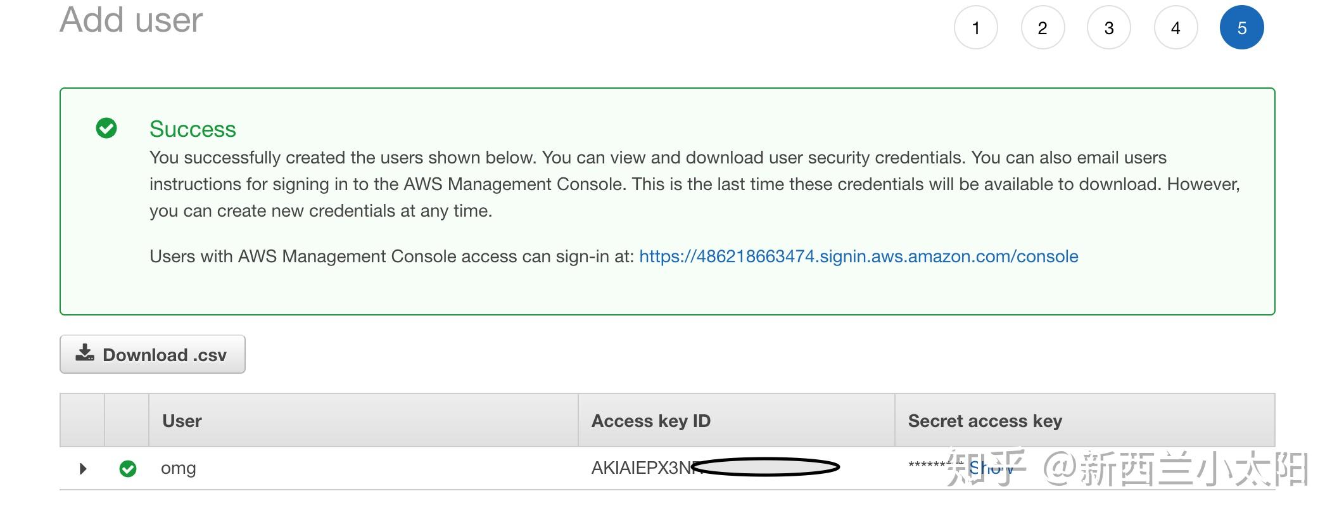1344x522 pixels.
Task: Jump to step 3 circle
Action: 1109,28
